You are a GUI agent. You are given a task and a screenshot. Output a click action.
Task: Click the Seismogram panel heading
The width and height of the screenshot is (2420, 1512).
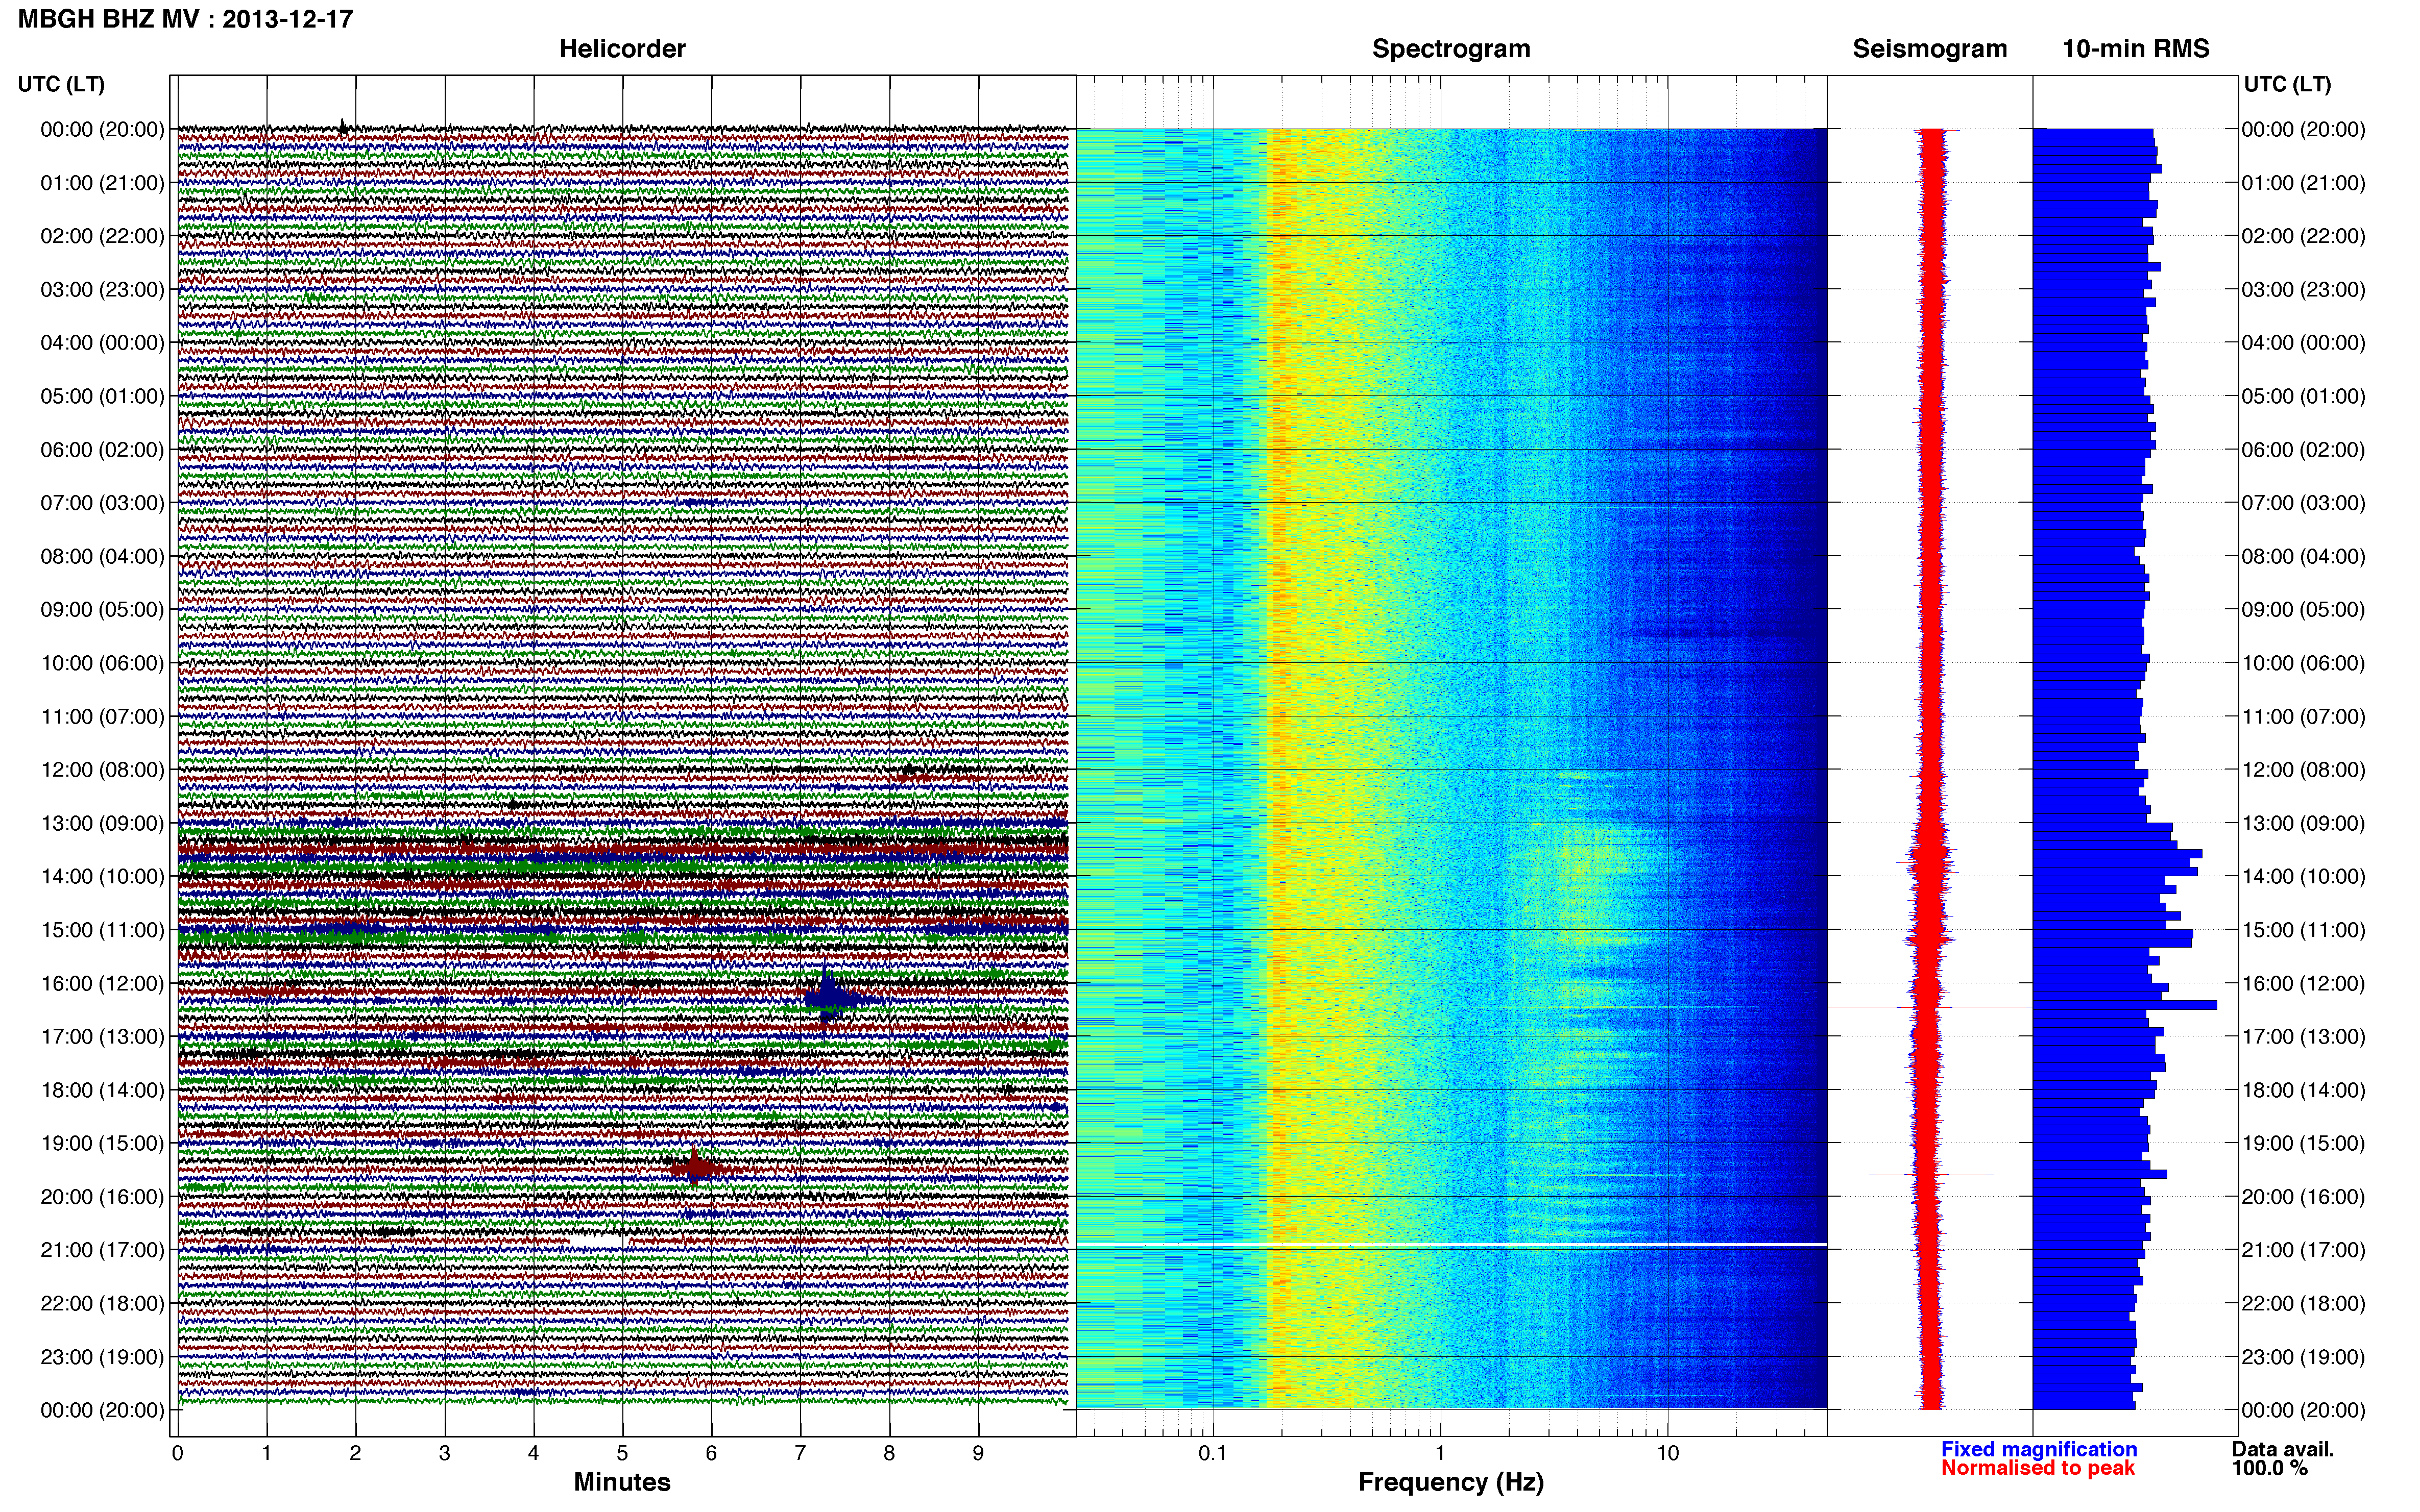pos(1930,49)
